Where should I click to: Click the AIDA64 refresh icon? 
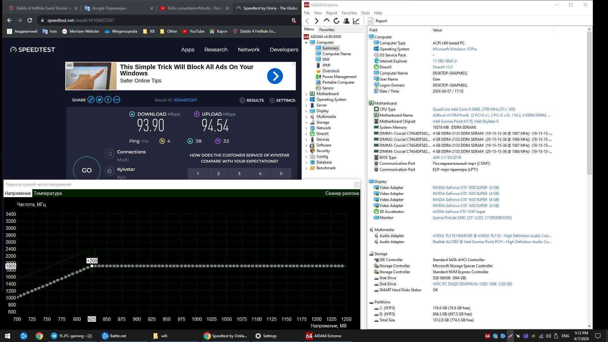point(336,21)
